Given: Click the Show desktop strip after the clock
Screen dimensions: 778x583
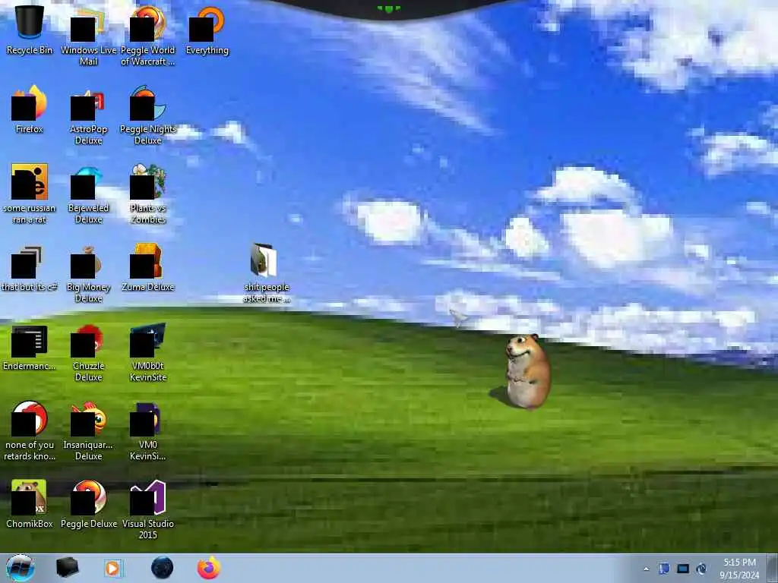Looking at the screenshot, I should (x=773, y=568).
